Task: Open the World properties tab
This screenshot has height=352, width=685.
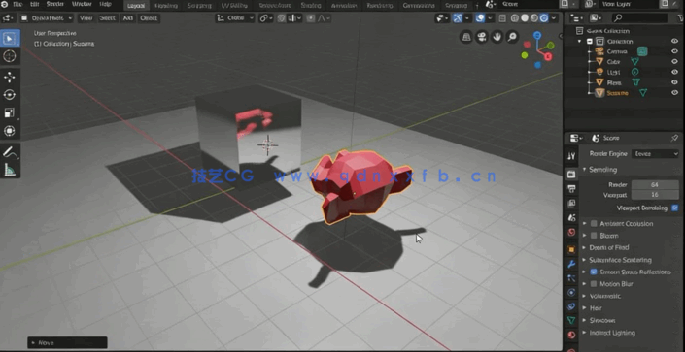Action: (x=571, y=232)
